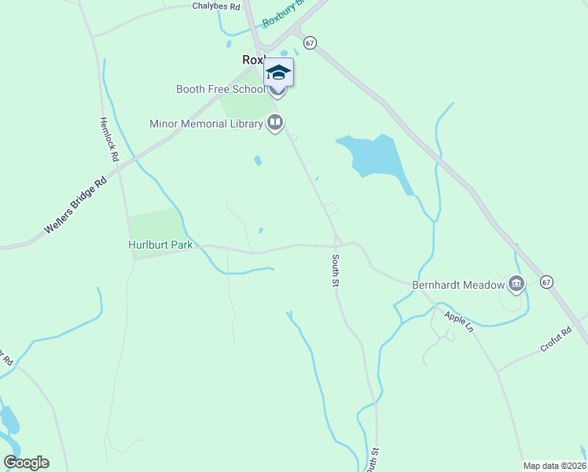Click the upper Route 67 shield
The height and width of the screenshot is (472, 588).
click(310, 43)
